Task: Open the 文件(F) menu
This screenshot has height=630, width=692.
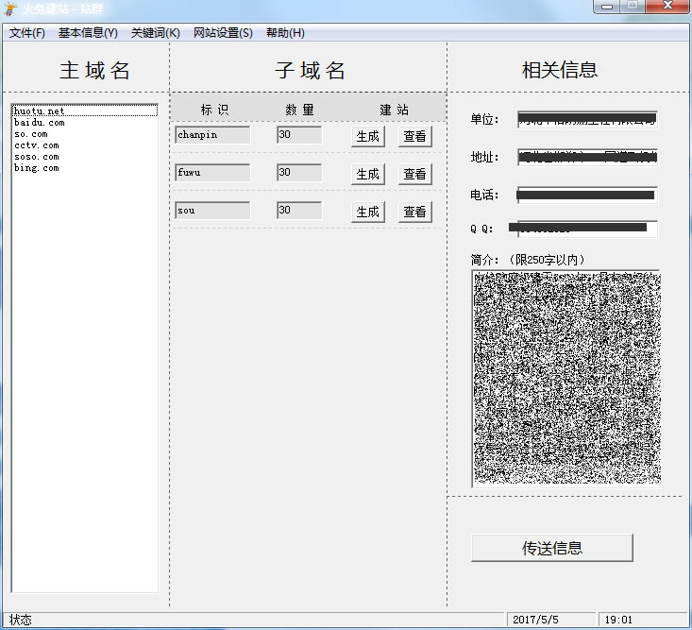Action: [27, 33]
